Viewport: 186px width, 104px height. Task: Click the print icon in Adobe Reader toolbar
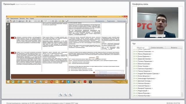(20, 21)
